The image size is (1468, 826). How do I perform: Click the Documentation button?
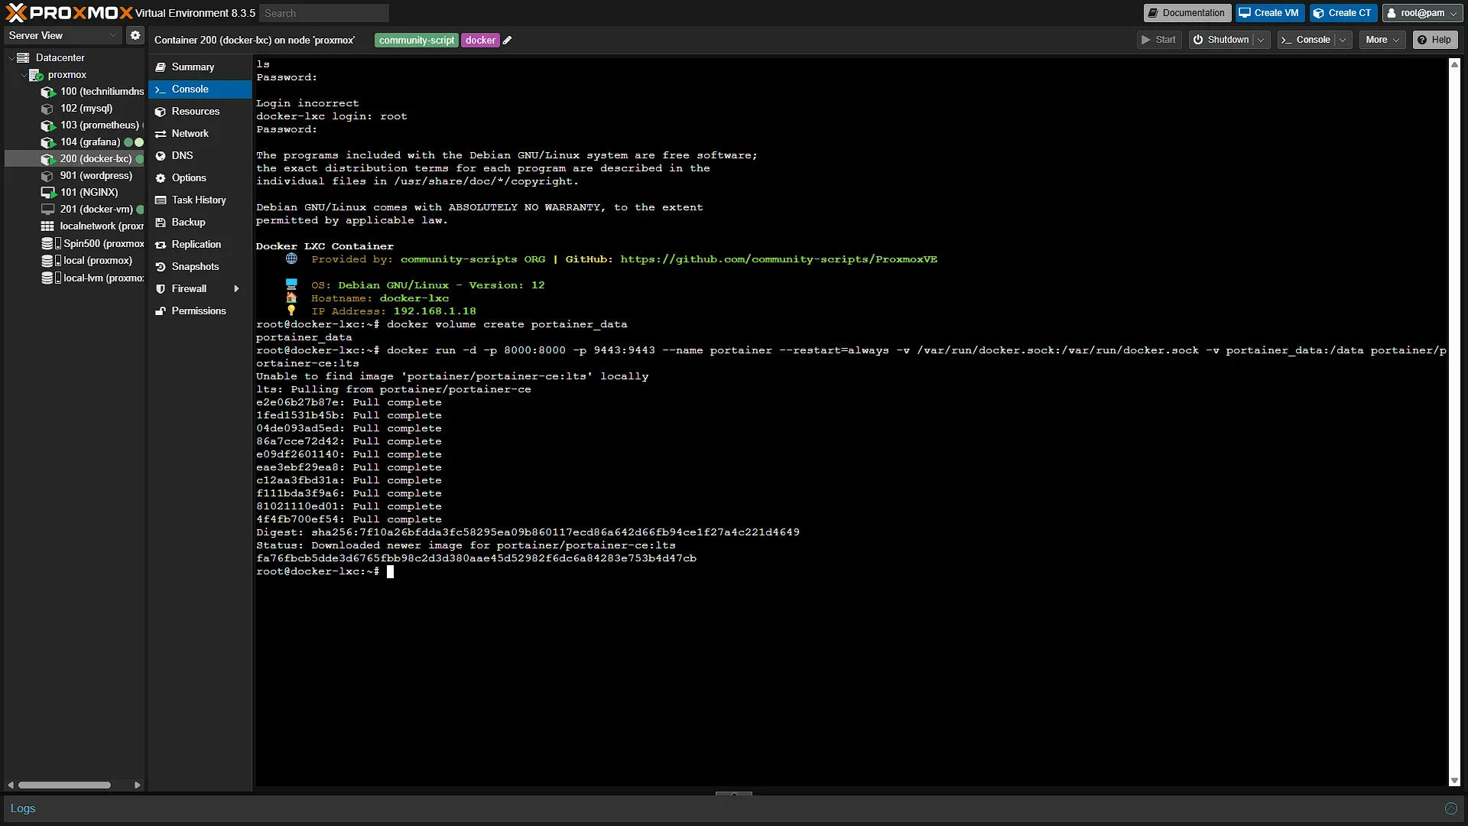(1187, 13)
